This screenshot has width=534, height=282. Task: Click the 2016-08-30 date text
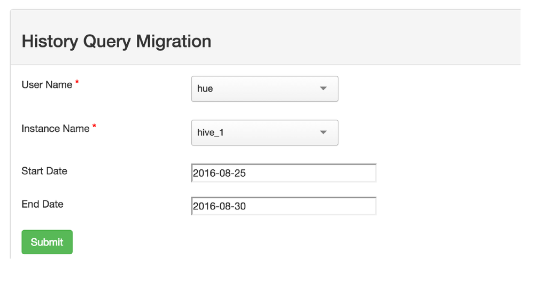[219, 206]
